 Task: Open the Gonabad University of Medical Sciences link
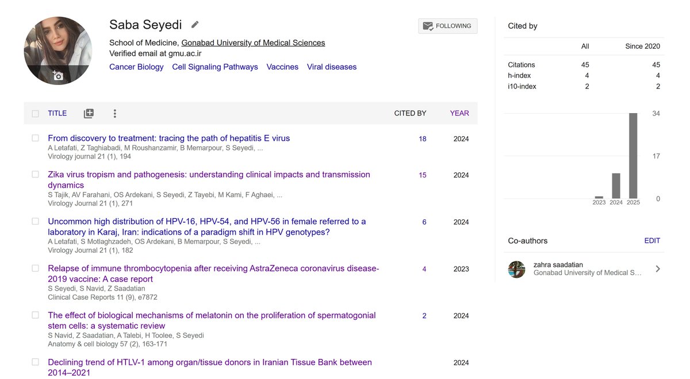tap(253, 43)
